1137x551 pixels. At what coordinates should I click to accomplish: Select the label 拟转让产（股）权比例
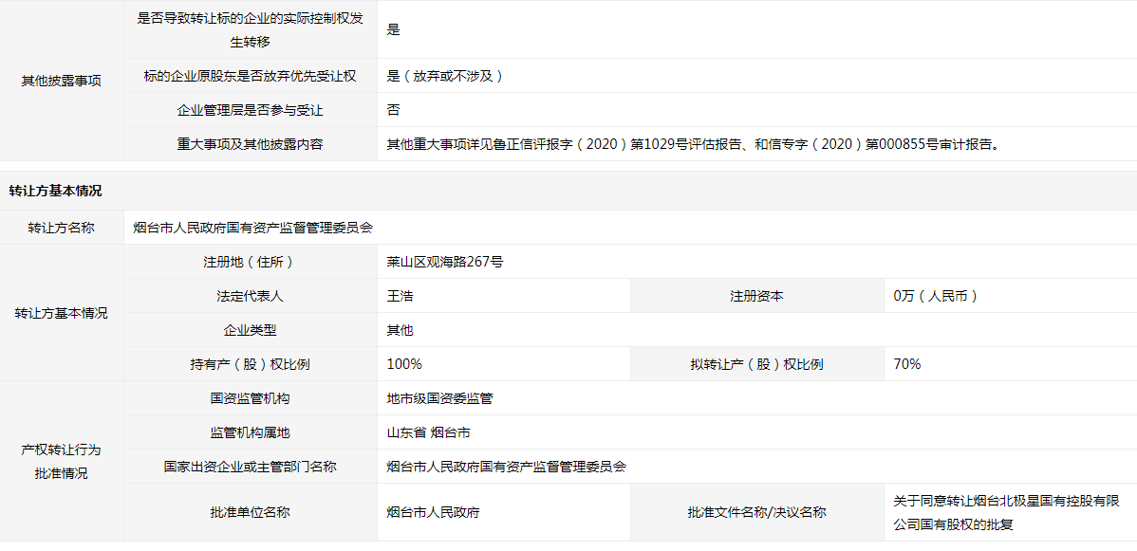(757, 365)
